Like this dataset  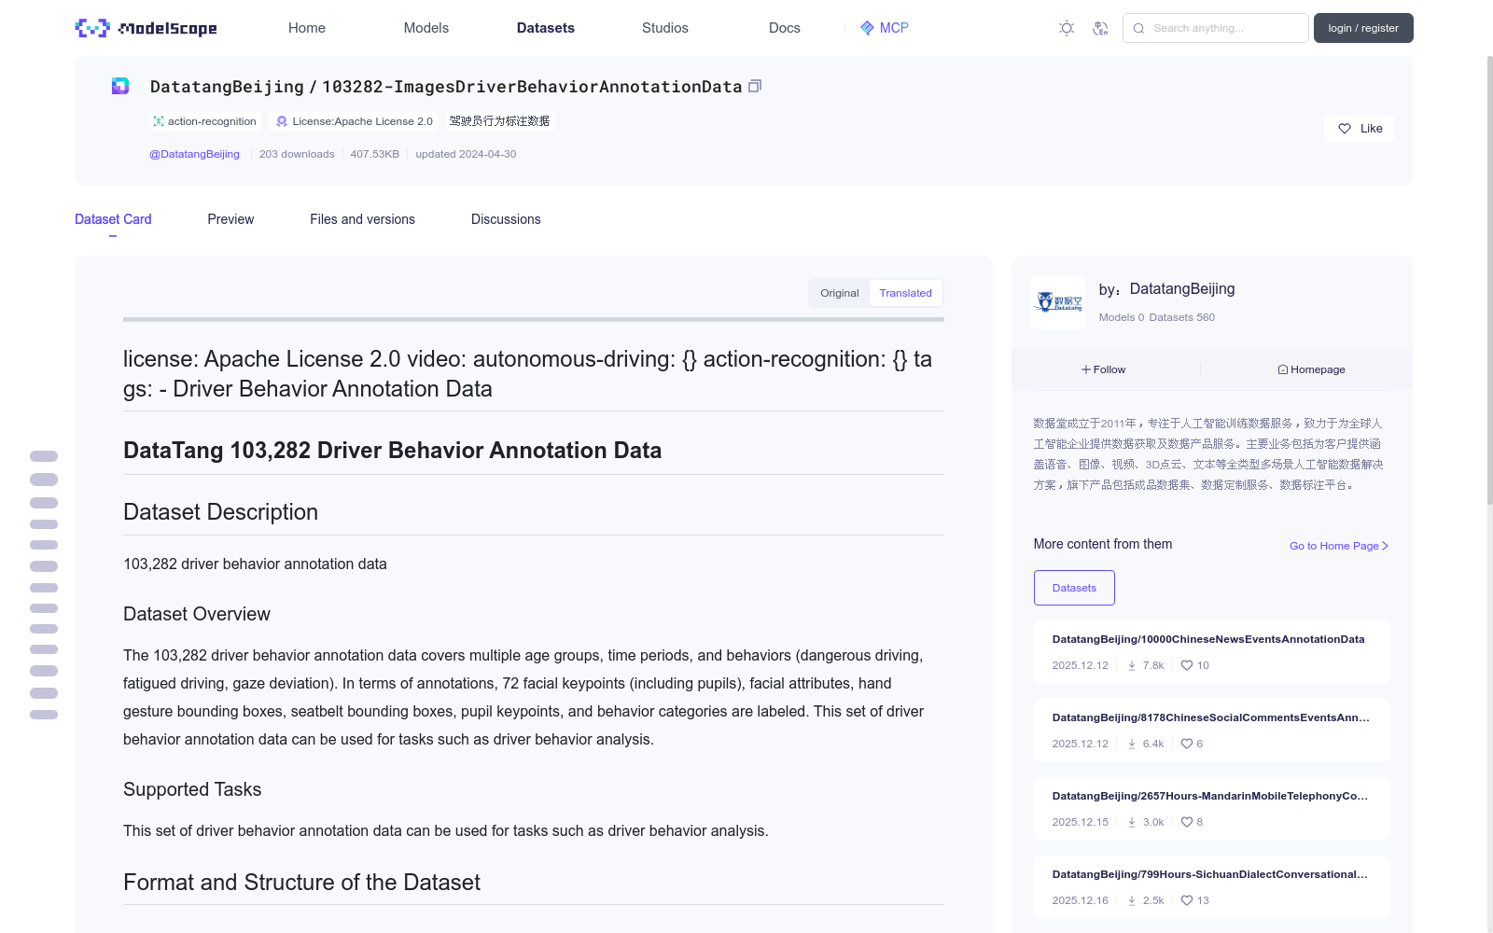click(1359, 129)
